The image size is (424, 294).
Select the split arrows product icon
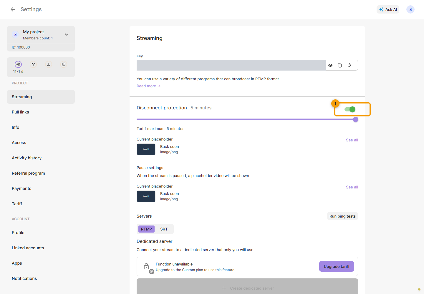[33, 64]
